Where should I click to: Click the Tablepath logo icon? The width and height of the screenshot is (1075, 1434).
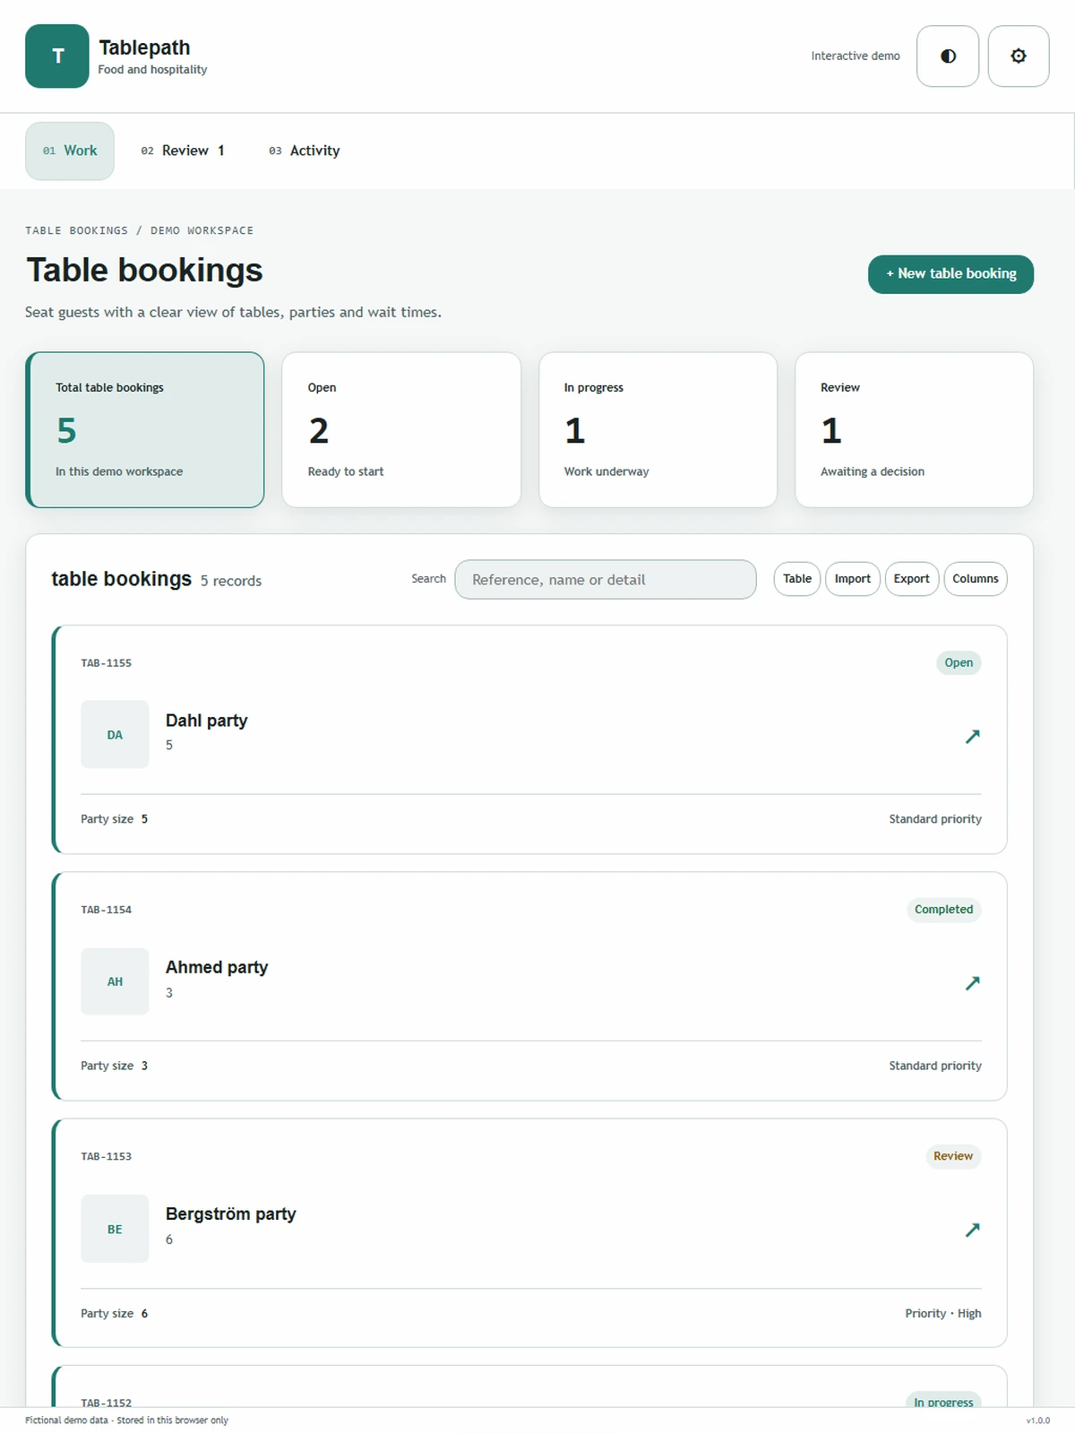pos(57,56)
